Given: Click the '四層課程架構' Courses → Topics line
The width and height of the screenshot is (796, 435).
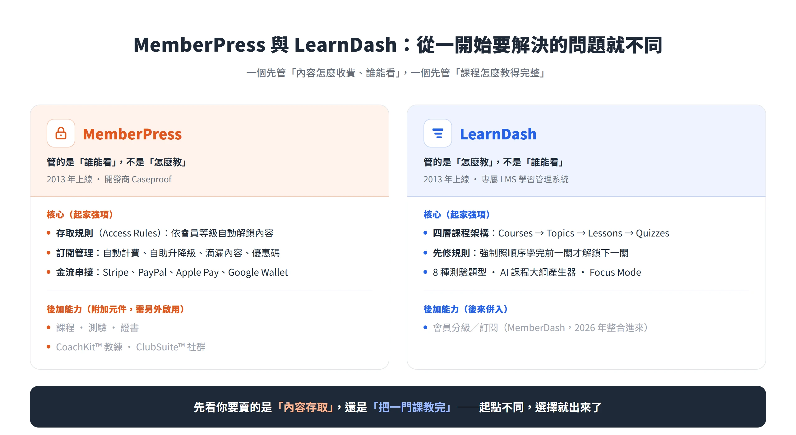Looking at the screenshot, I should [x=546, y=233].
